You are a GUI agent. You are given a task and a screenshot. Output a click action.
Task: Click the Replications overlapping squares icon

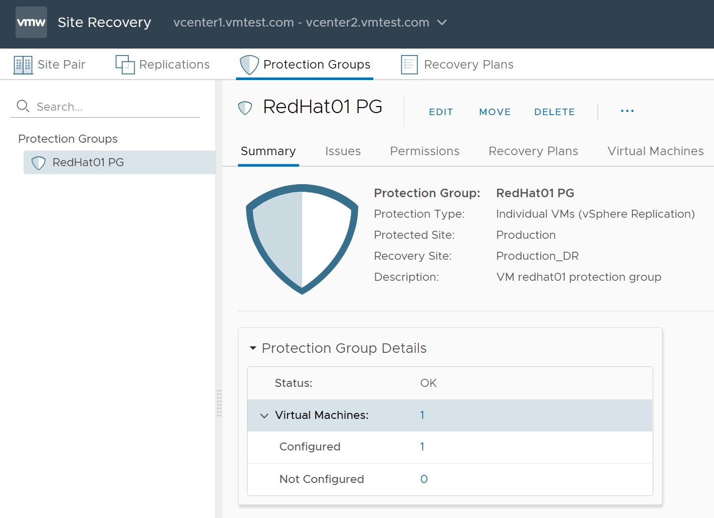pyautogui.click(x=125, y=65)
